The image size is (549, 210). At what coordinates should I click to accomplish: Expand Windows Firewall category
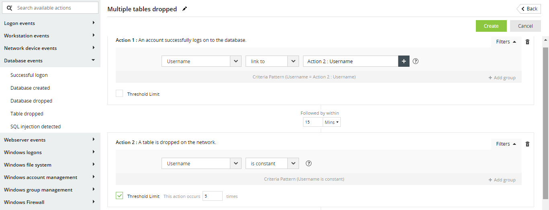tap(50, 202)
